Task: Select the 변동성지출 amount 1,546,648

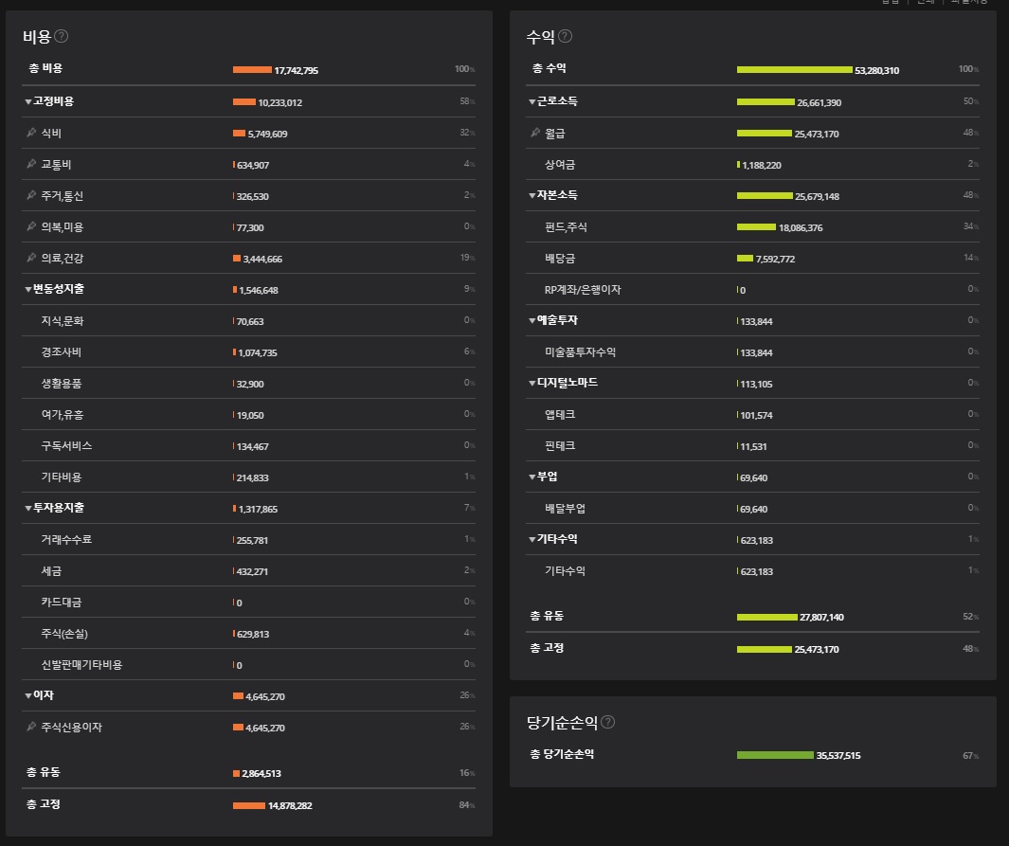Action: [x=259, y=290]
